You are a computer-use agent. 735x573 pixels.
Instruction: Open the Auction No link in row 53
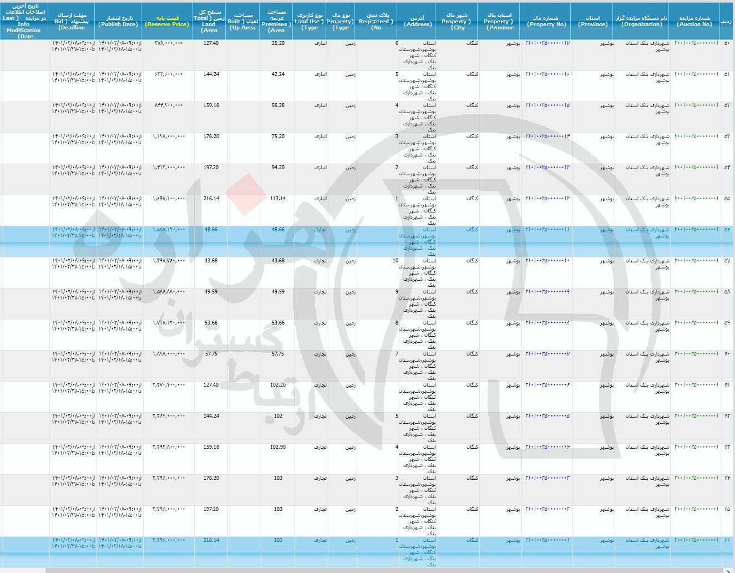pyautogui.click(x=696, y=136)
